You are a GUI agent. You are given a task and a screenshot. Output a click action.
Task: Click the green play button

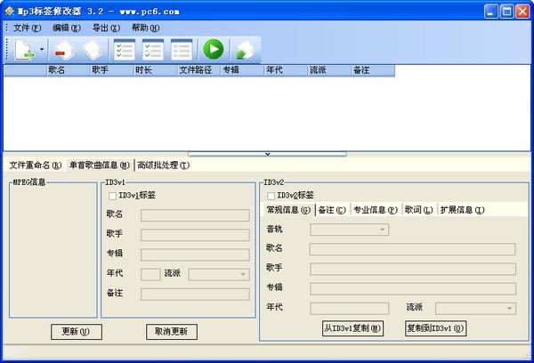pyautogui.click(x=214, y=49)
